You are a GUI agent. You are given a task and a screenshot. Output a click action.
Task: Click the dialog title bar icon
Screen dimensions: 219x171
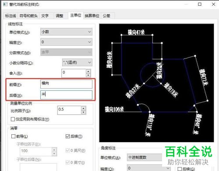[5, 4]
